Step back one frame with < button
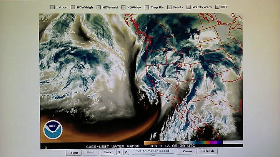Screen dimensions: 280x157 (x=119, y=152)
